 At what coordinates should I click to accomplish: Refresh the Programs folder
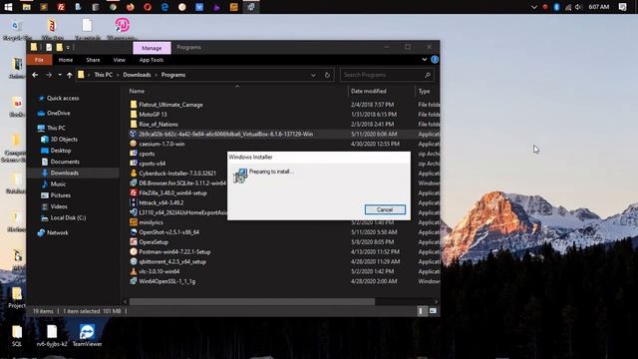pos(327,75)
